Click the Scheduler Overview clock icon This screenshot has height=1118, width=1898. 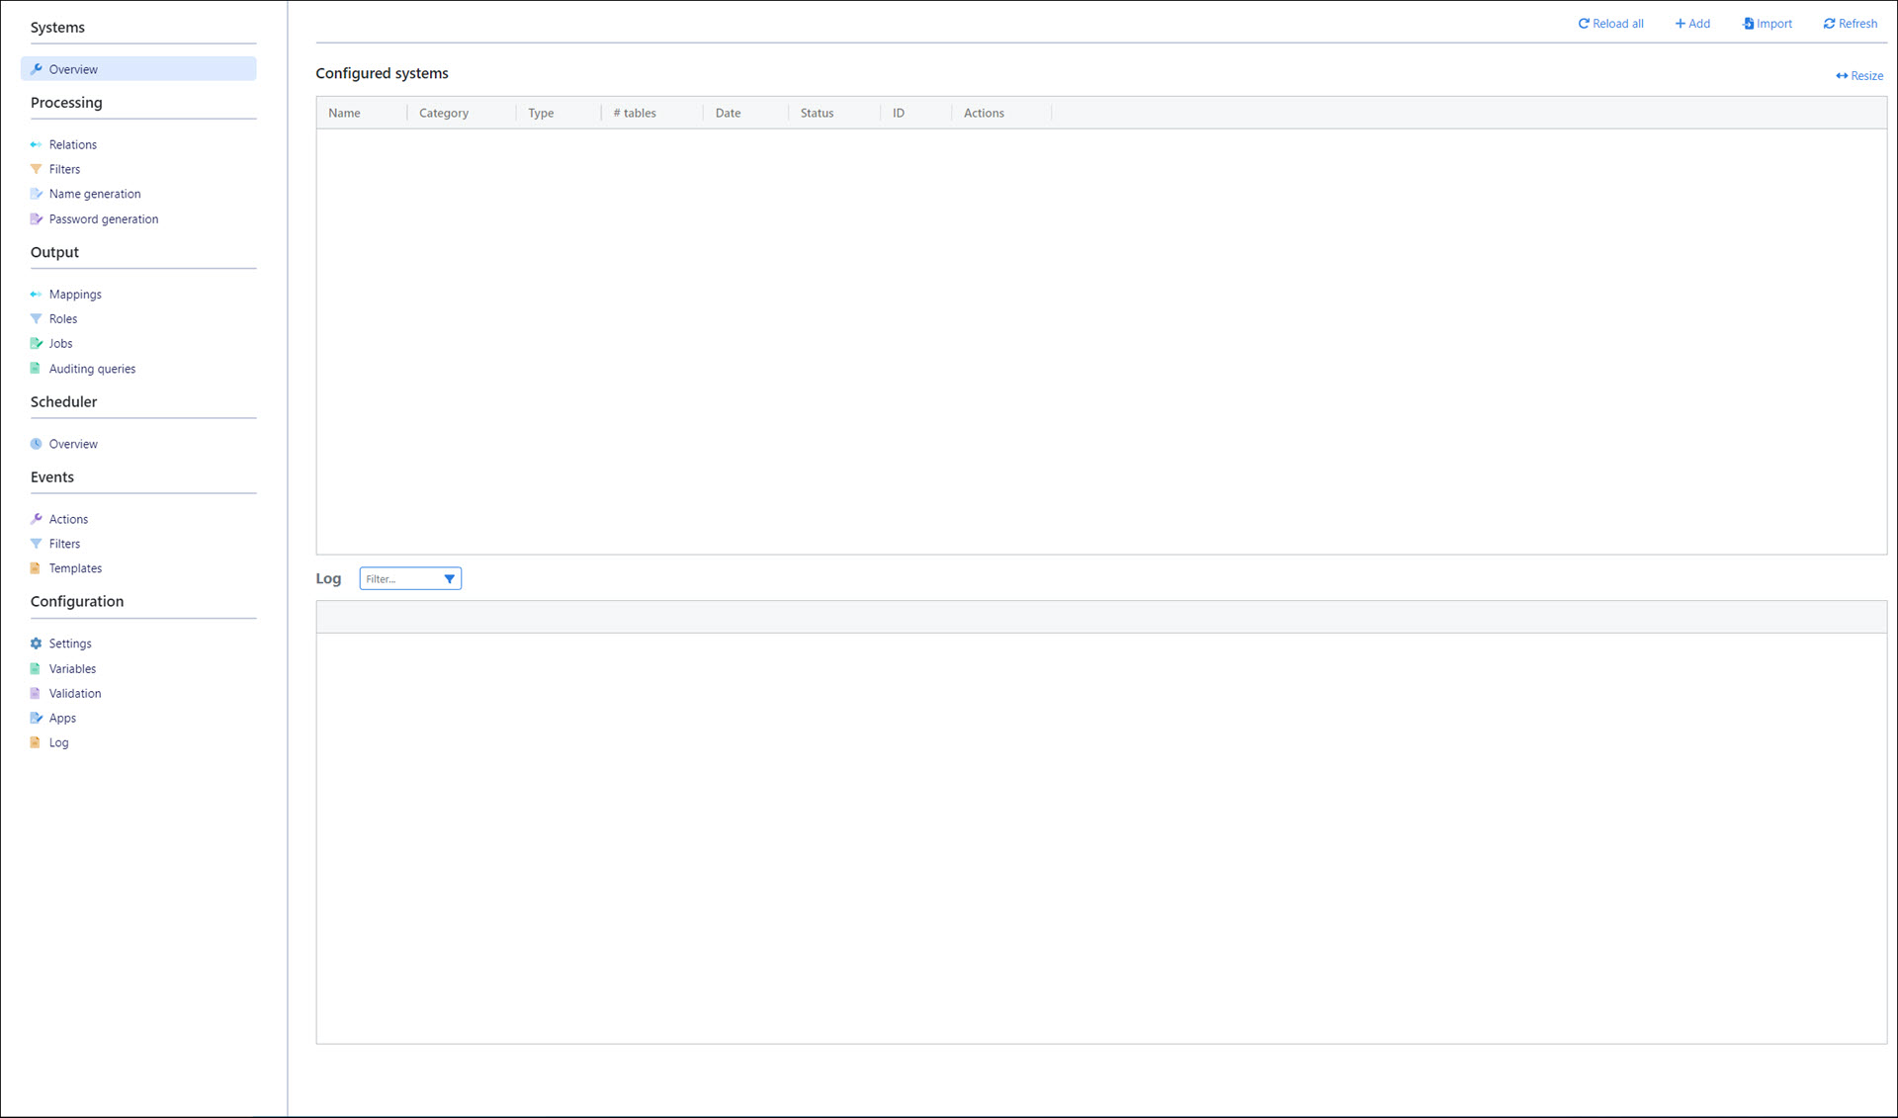pyautogui.click(x=37, y=444)
